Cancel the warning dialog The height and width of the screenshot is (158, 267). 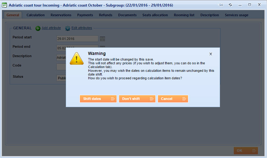point(173,99)
